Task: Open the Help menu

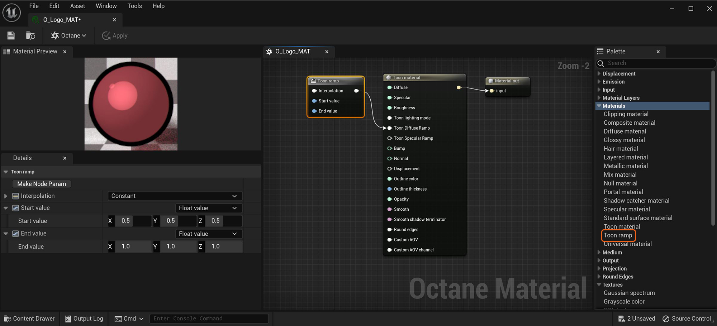Action: pyautogui.click(x=158, y=6)
